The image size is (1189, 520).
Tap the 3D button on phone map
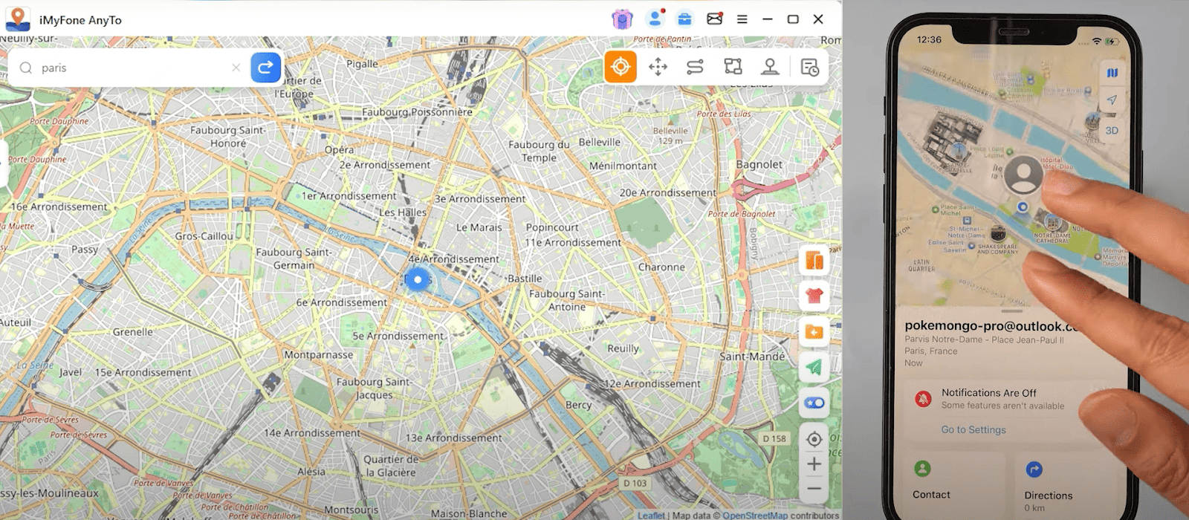click(x=1112, y=131)
